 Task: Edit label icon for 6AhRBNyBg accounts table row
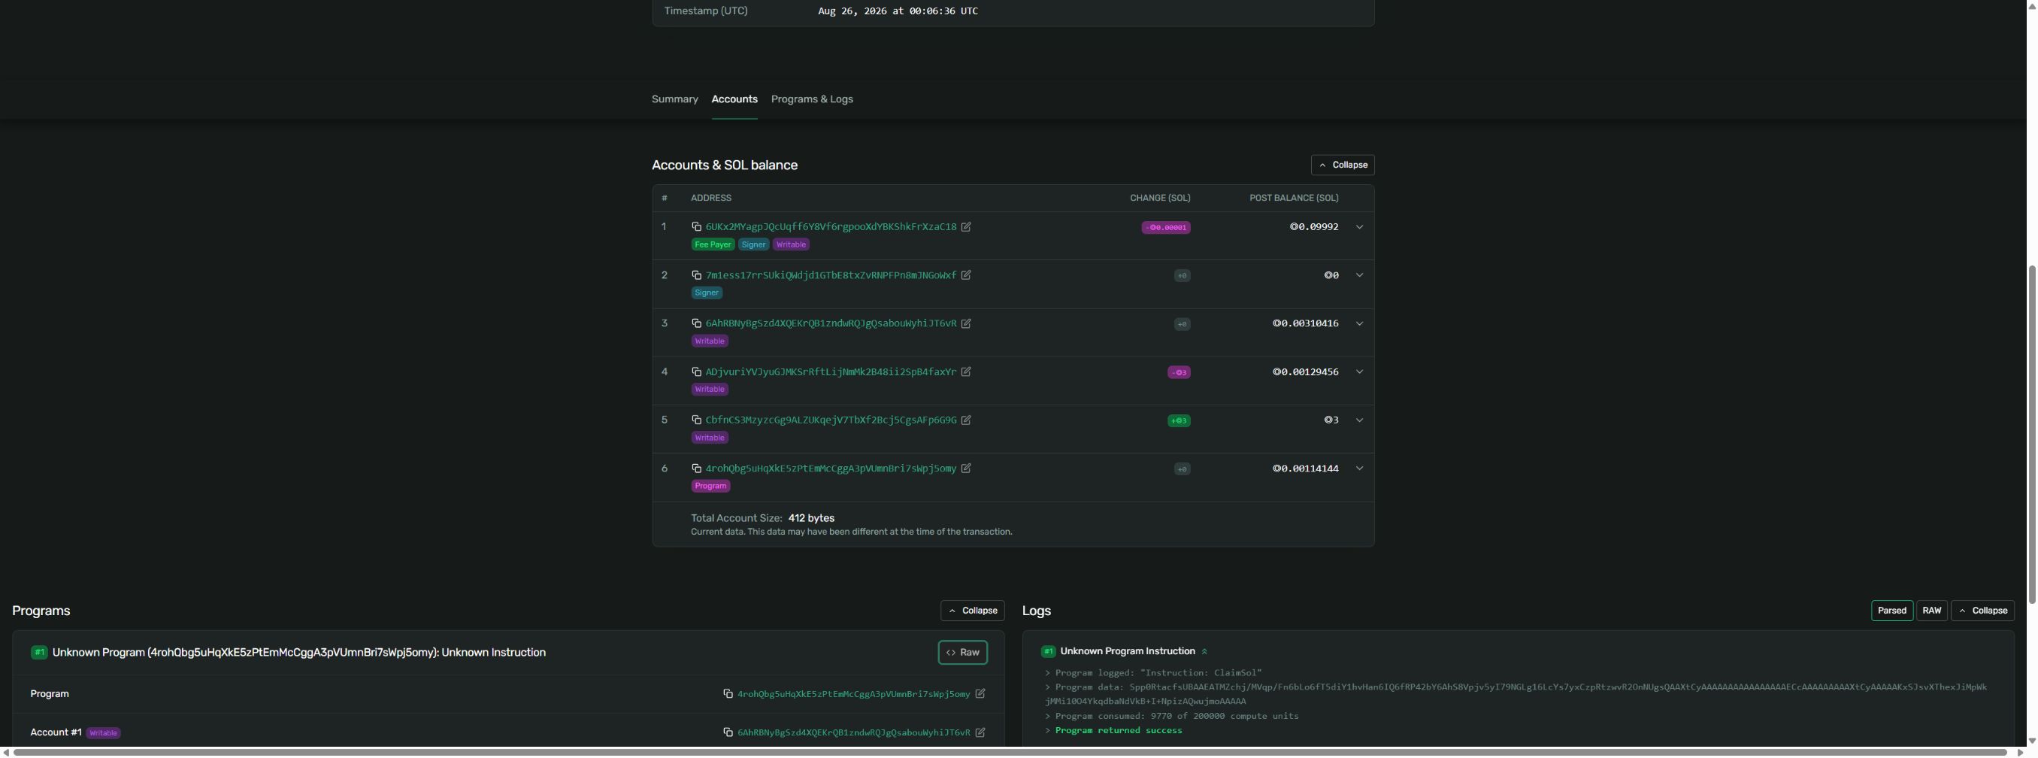coord(966,323)
